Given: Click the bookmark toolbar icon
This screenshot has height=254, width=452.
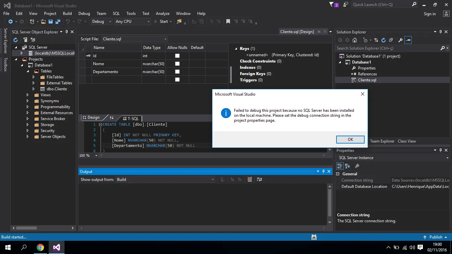Looking at the screenshot, I should (x=228, y=21).
